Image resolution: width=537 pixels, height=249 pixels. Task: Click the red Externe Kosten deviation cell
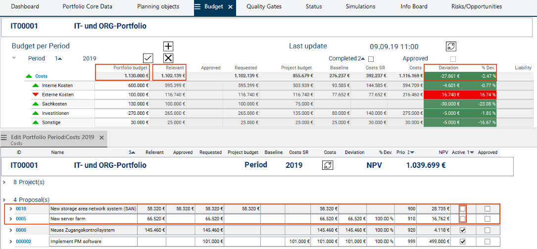pyautogui.click(x=442, y=94)
